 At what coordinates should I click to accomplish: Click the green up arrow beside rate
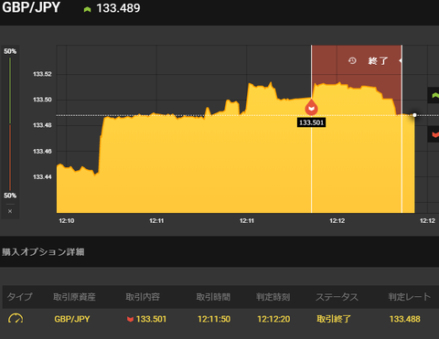tap(87, 9)
